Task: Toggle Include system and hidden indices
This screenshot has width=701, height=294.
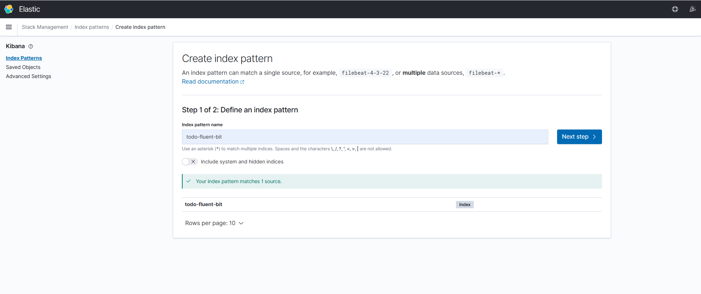Action: (x=190, y=162)
